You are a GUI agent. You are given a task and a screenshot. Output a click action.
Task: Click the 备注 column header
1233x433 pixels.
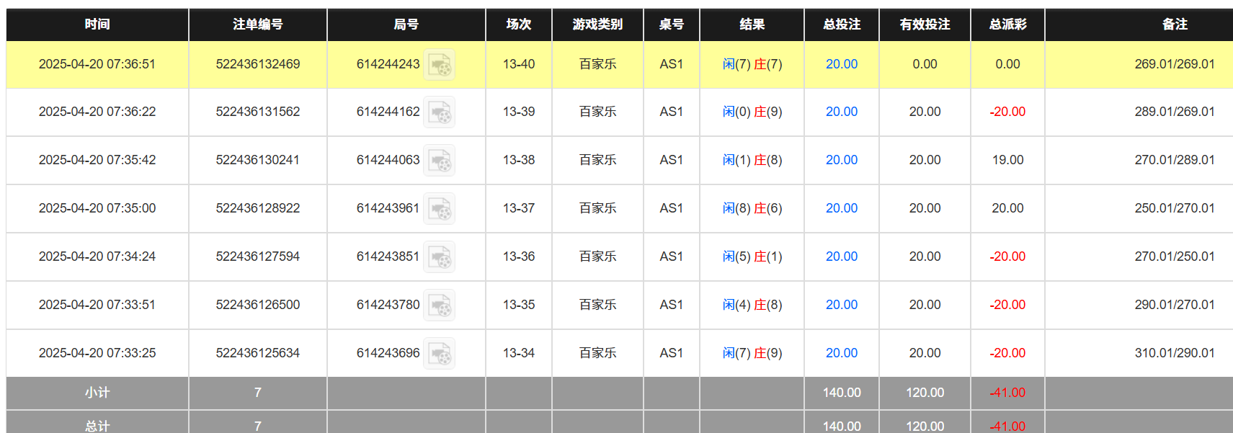[1175, 24]
